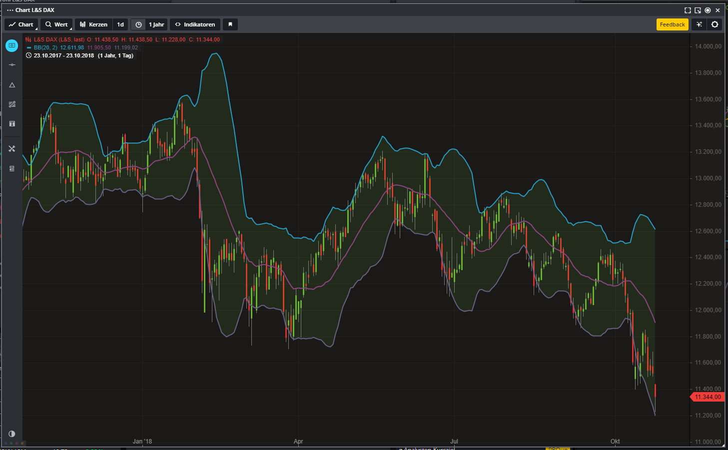Select the text annotation tool
The width and height of the screenshot is (728, 450).
12,124
